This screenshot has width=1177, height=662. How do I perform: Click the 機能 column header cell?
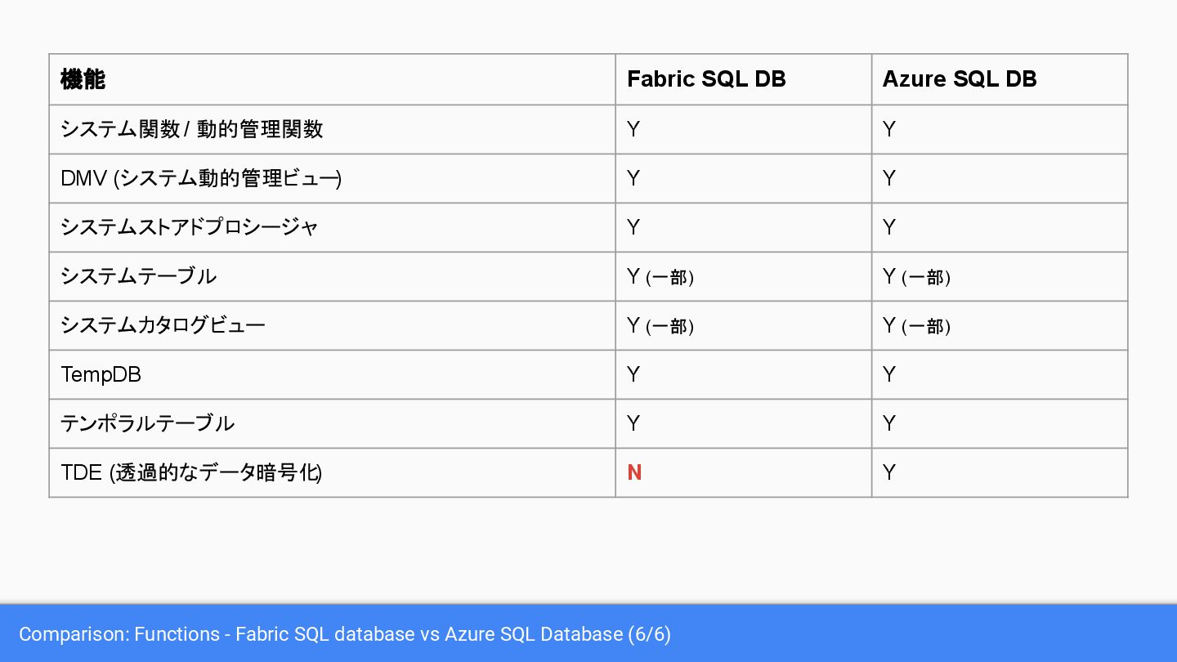[83, 79]
